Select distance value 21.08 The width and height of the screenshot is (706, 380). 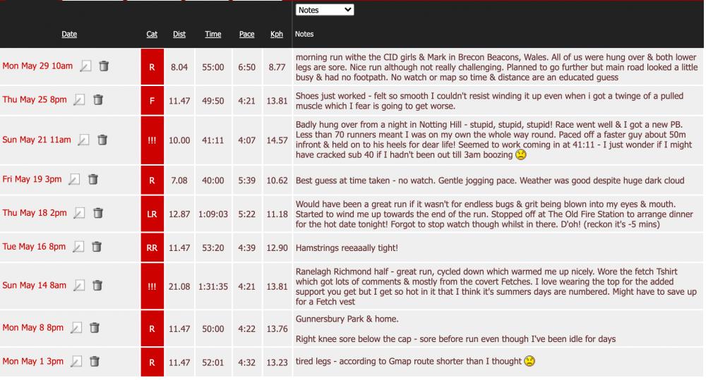click(x=179, y=286)
